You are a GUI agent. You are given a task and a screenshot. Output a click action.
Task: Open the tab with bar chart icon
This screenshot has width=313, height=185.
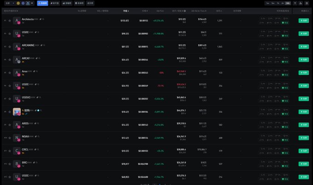(x=67, y=3)
